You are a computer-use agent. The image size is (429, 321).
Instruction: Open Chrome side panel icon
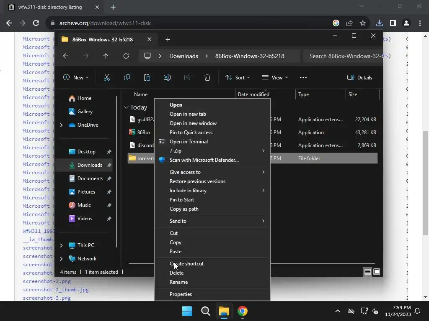[x=393, y=23]
